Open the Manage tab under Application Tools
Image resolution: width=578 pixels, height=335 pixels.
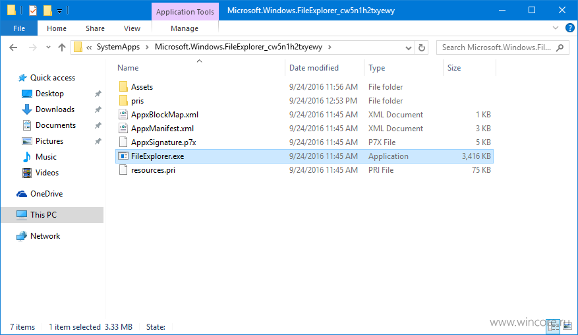click(185, 28)
